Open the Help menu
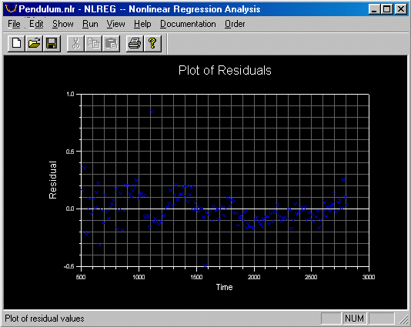 (x=142, y=24)
